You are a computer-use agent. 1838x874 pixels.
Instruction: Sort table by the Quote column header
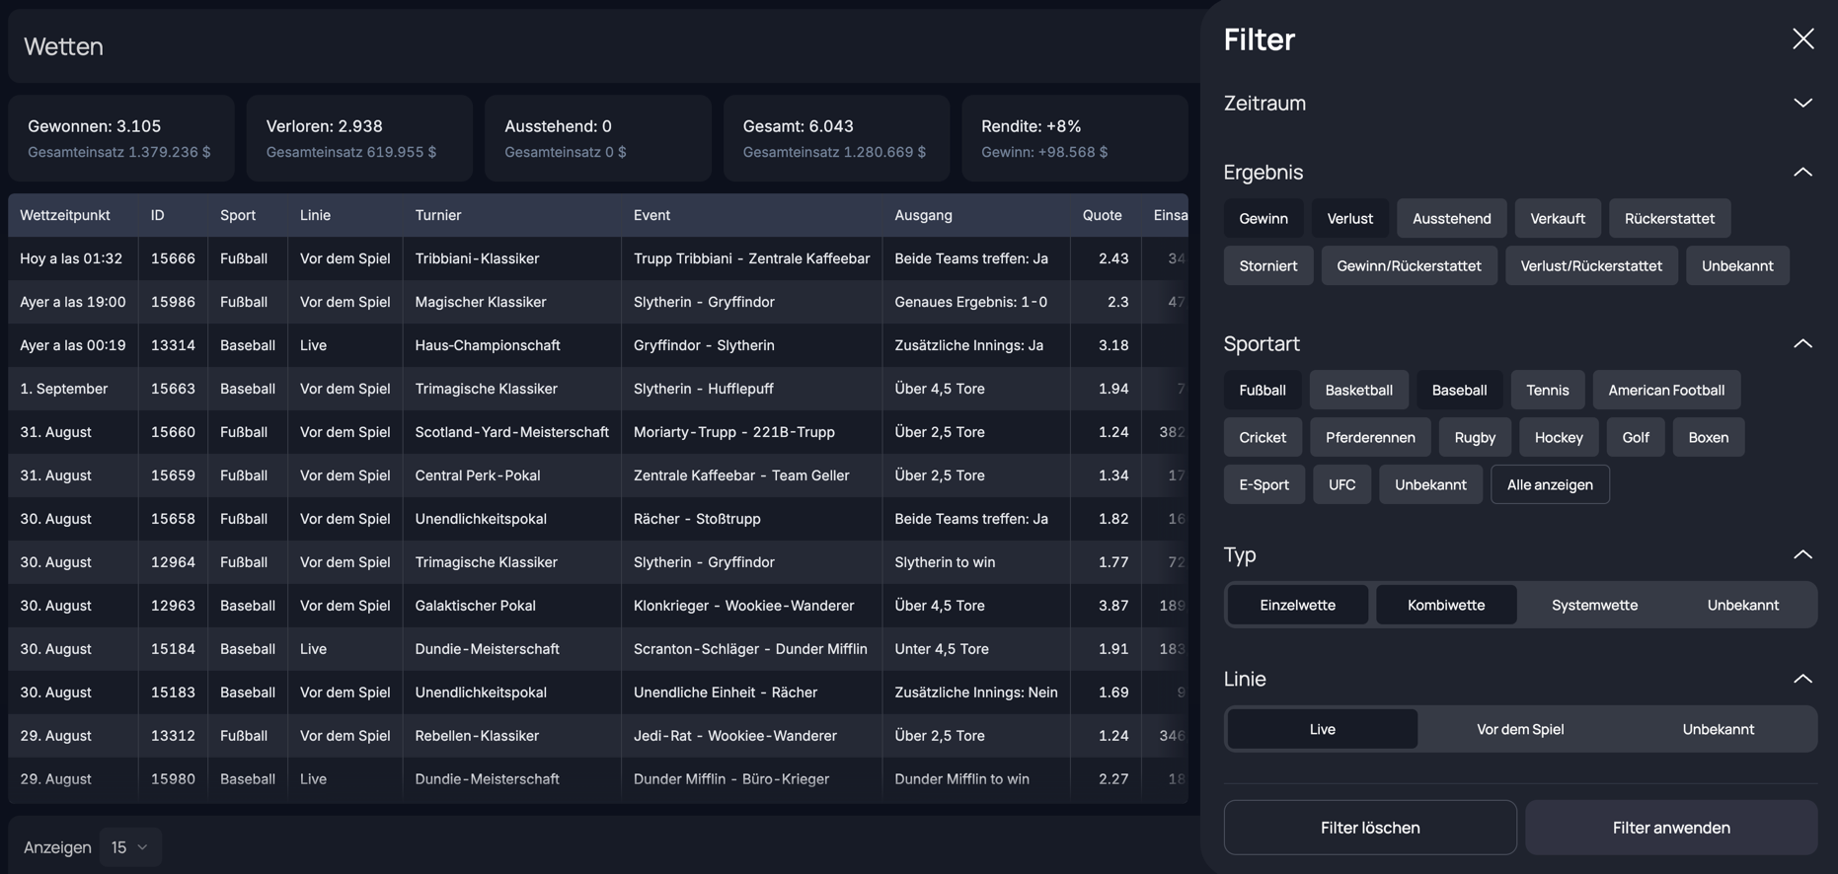click(x=1102, y=215)
